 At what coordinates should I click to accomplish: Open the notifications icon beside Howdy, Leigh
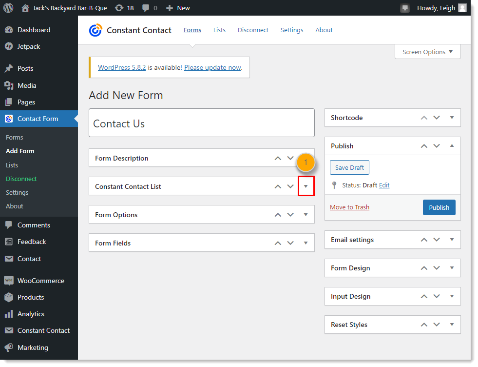coord(405,8)
